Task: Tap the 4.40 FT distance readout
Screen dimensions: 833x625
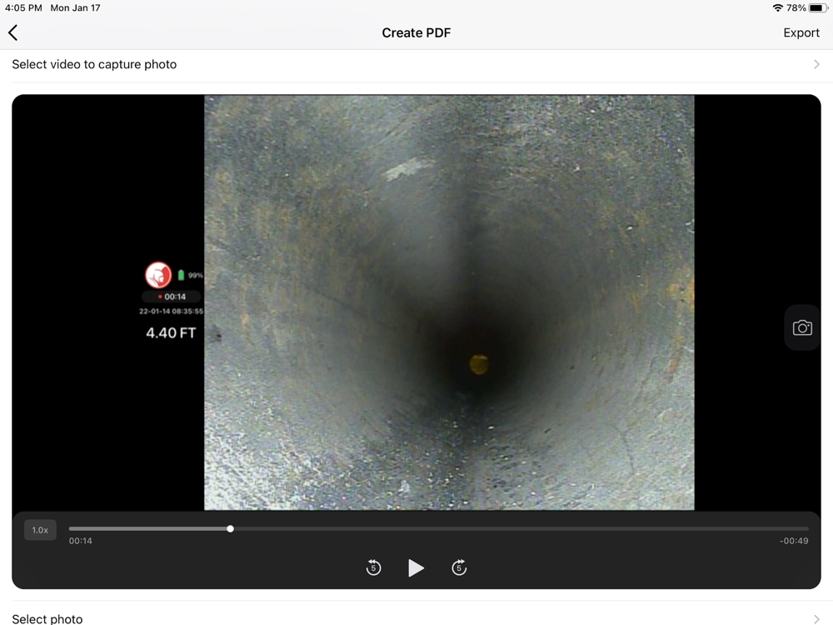Action: [171, 333]
